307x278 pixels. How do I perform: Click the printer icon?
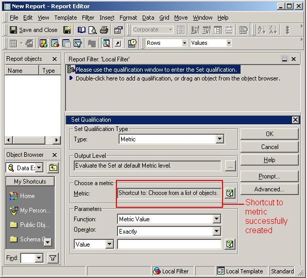[104, 30]
